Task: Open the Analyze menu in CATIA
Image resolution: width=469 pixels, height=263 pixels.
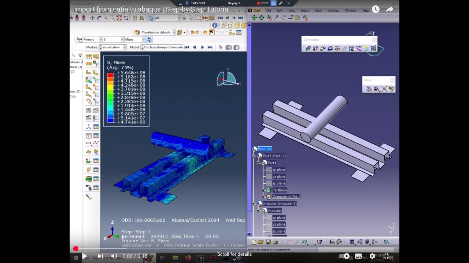Action: click(333, 11)
